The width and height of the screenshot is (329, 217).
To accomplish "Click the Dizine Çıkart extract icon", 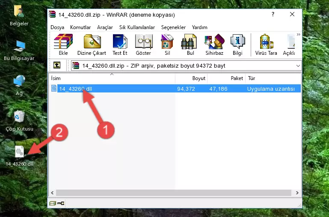I will point(92,45).
